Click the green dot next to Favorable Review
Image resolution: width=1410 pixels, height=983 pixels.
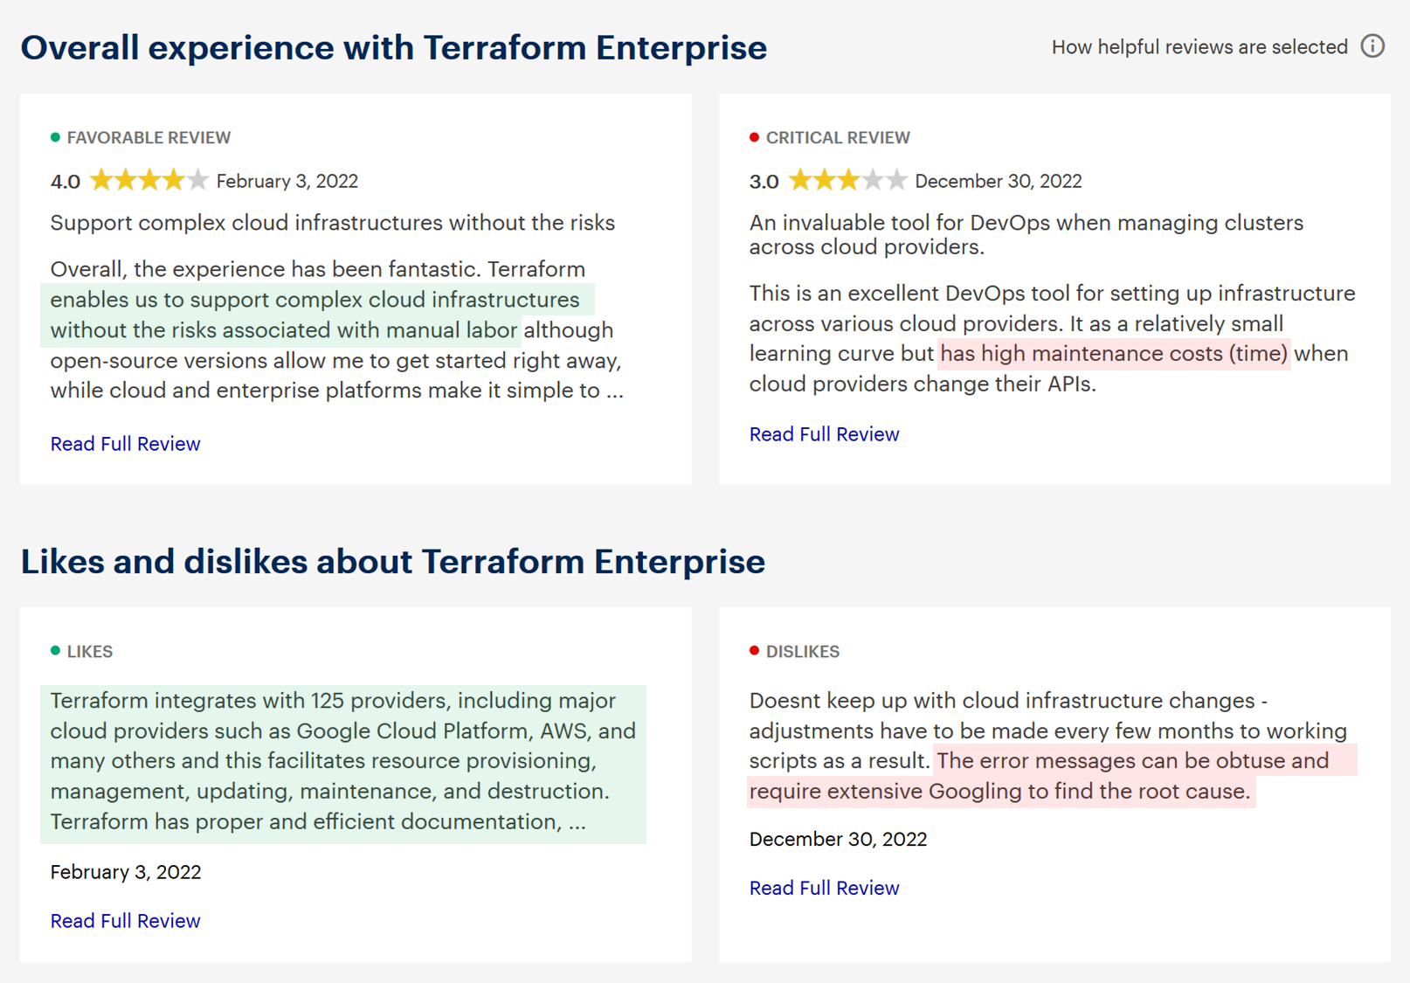(55, 137)
